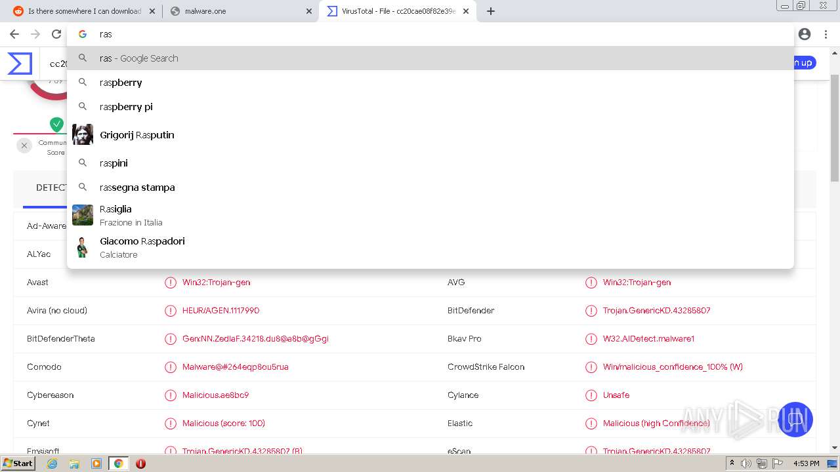This screenshot has width=840, height=472.
Task: Select 'W32.AIDetect.malware1' detection text
Action: (x=648, y=339)
